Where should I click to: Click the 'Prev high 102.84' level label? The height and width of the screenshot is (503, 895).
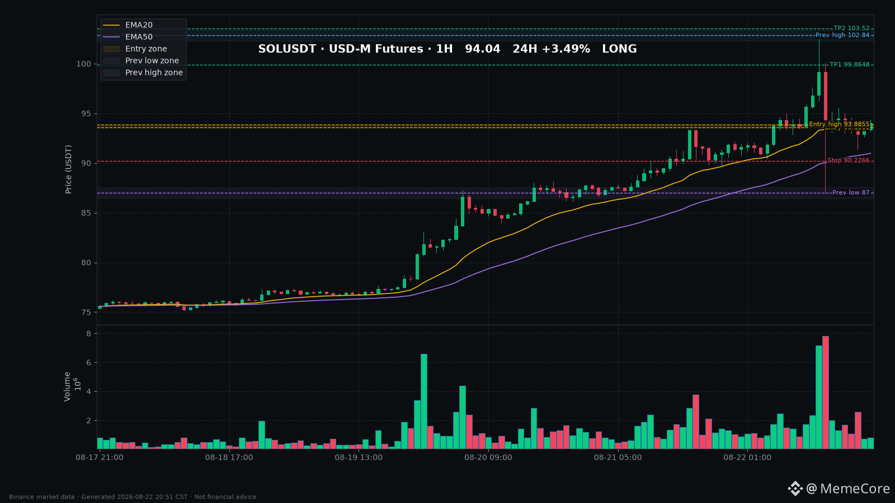(x=842, y=35)
